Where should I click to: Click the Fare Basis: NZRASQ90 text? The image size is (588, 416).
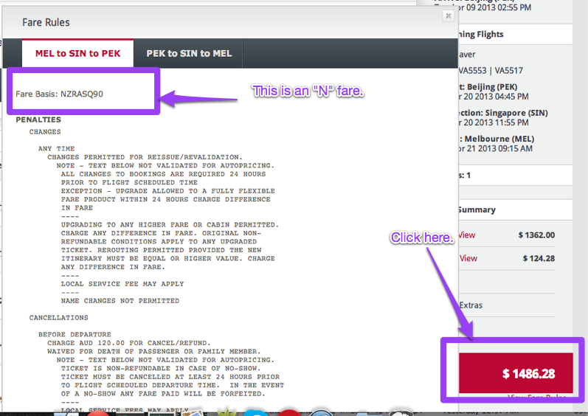pyautogui.click(x=59, y=94)
